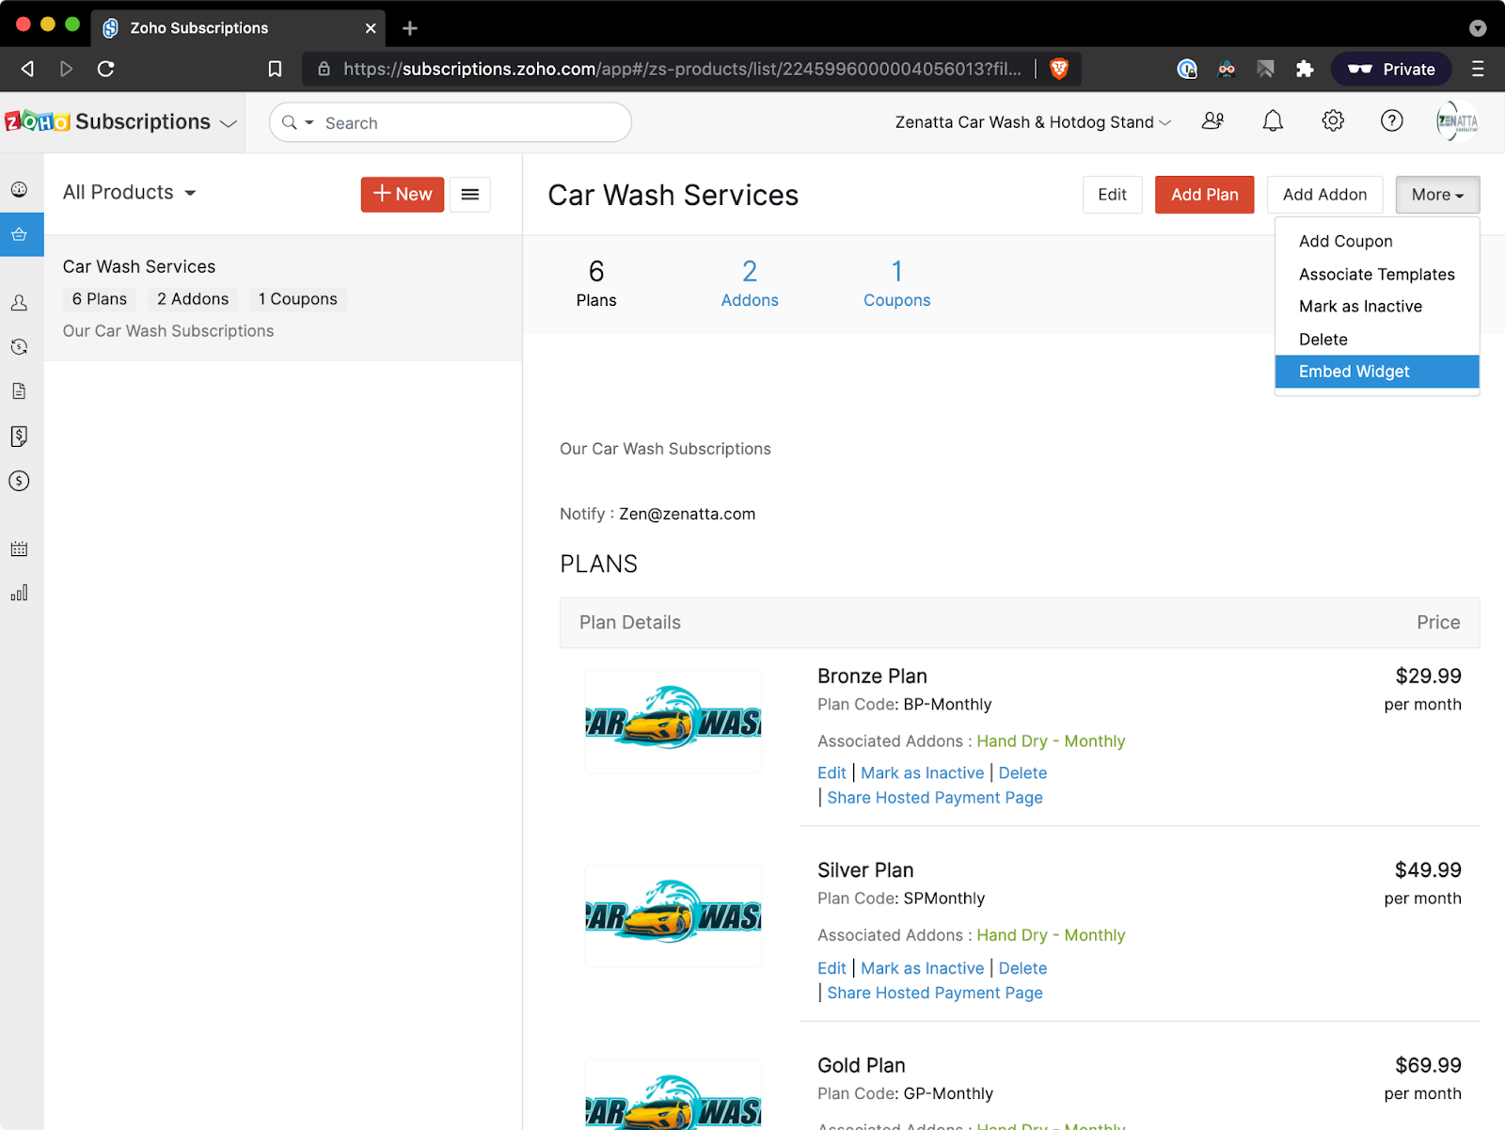Click the browser back arrow
Image resolution: width=1505 pixels, height=1130 pixels.
27,69
